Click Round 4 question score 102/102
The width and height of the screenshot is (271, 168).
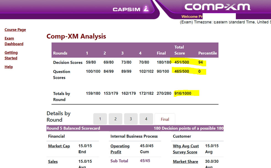tap(146, 71)
